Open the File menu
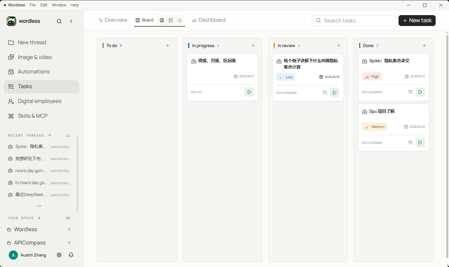Image resolution: width=449 pixels, height=267 pixels. tap(33, 5)
